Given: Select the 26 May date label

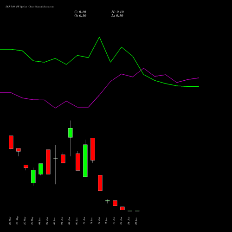Looking at the screenshot, I should coord(18,220).
